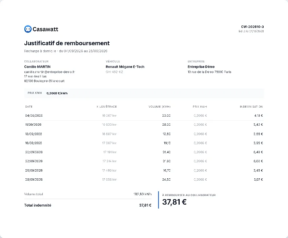This screenshot has height=238, width=288.
Task: Click the "Justificatif de remboursement" title
Action: point(67,43)
